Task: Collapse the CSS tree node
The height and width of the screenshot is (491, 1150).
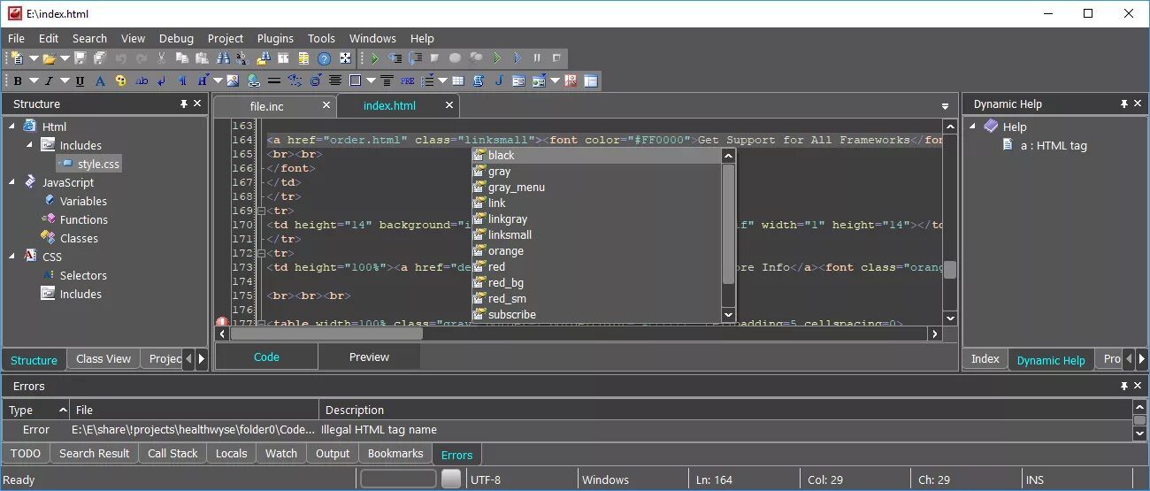Action: pyautogui.click(x=12, y=257)
